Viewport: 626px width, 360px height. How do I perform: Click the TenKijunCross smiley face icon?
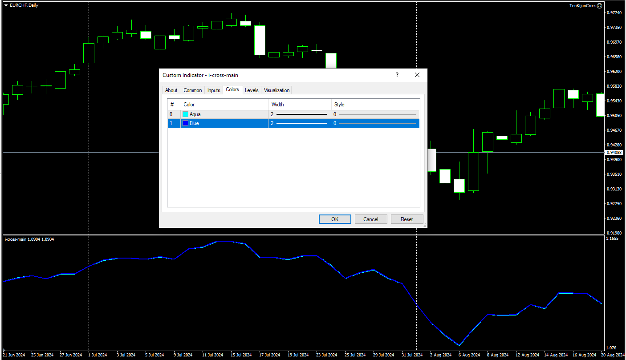(599, 6)
